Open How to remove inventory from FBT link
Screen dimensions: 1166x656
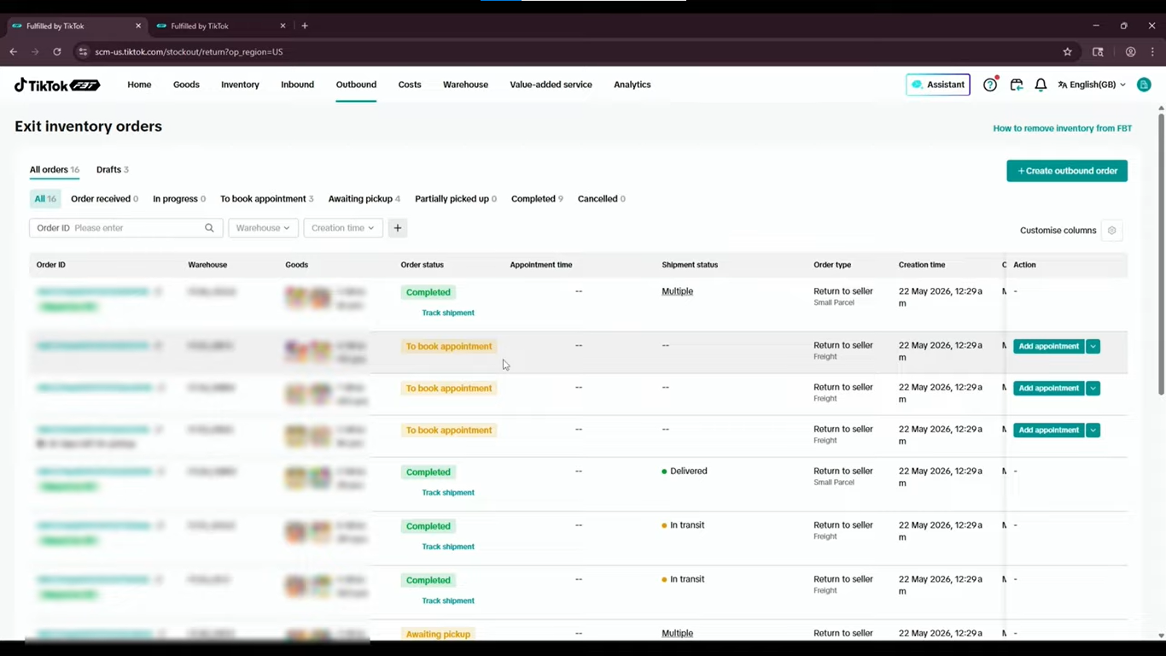(1063, 128)
